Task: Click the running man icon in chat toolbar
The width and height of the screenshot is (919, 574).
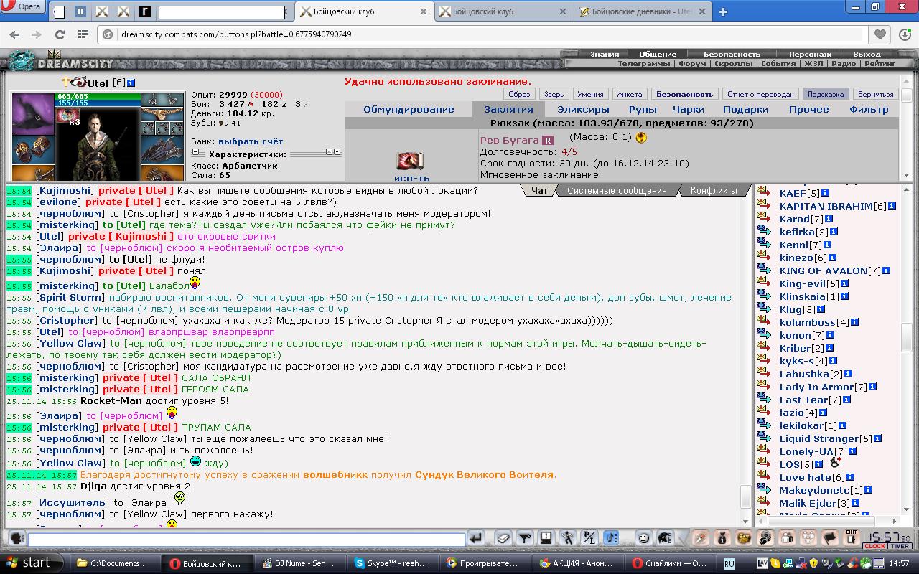Action: pyautogui.click(x=568, y=537)
